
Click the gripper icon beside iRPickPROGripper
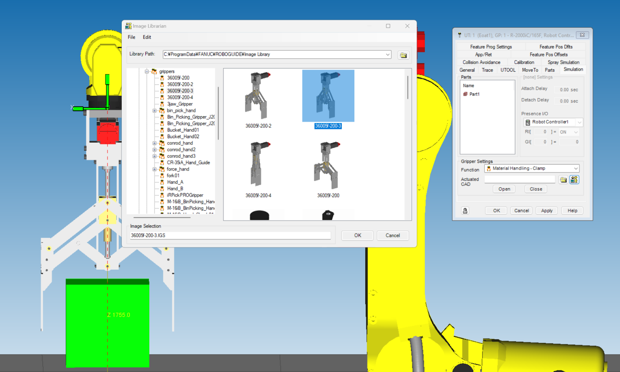click(x=162, y=195)
